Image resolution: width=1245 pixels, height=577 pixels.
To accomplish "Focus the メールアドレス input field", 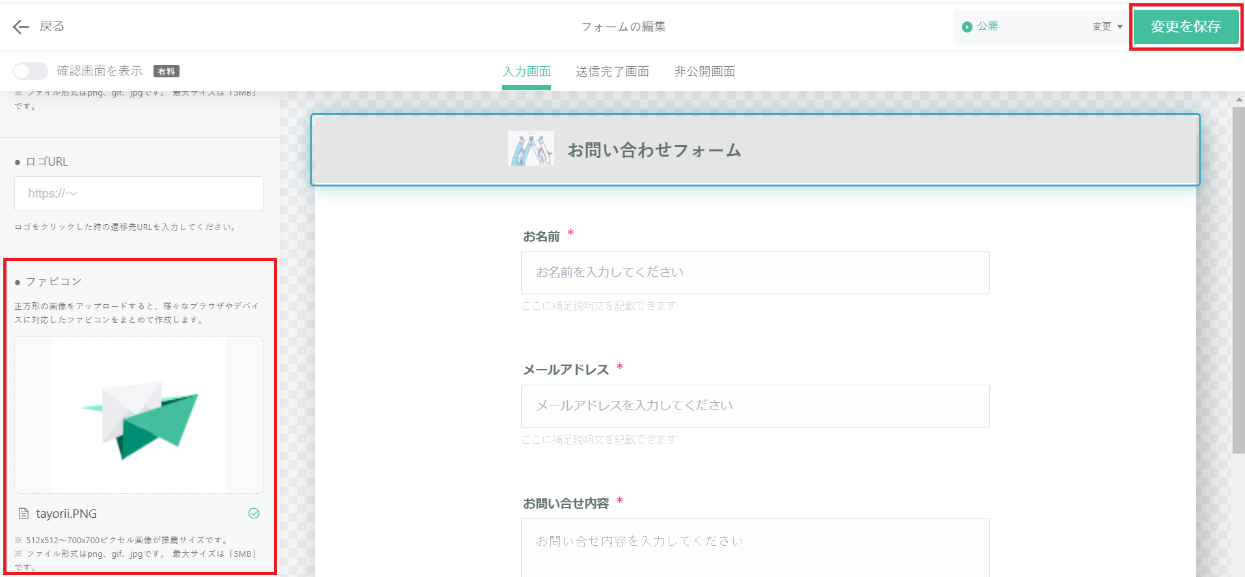I will [x=755, y=406].
